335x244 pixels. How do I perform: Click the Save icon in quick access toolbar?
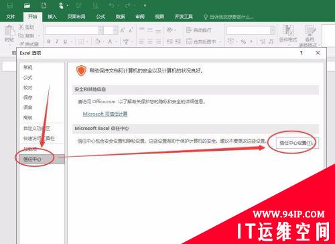(10, 5)
